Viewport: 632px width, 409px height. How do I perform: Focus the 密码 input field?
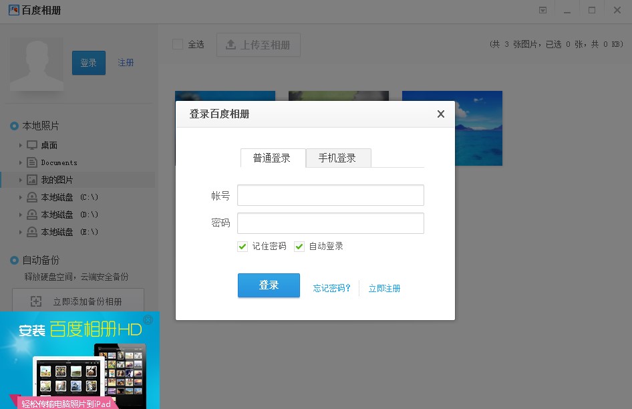point(331,223)
